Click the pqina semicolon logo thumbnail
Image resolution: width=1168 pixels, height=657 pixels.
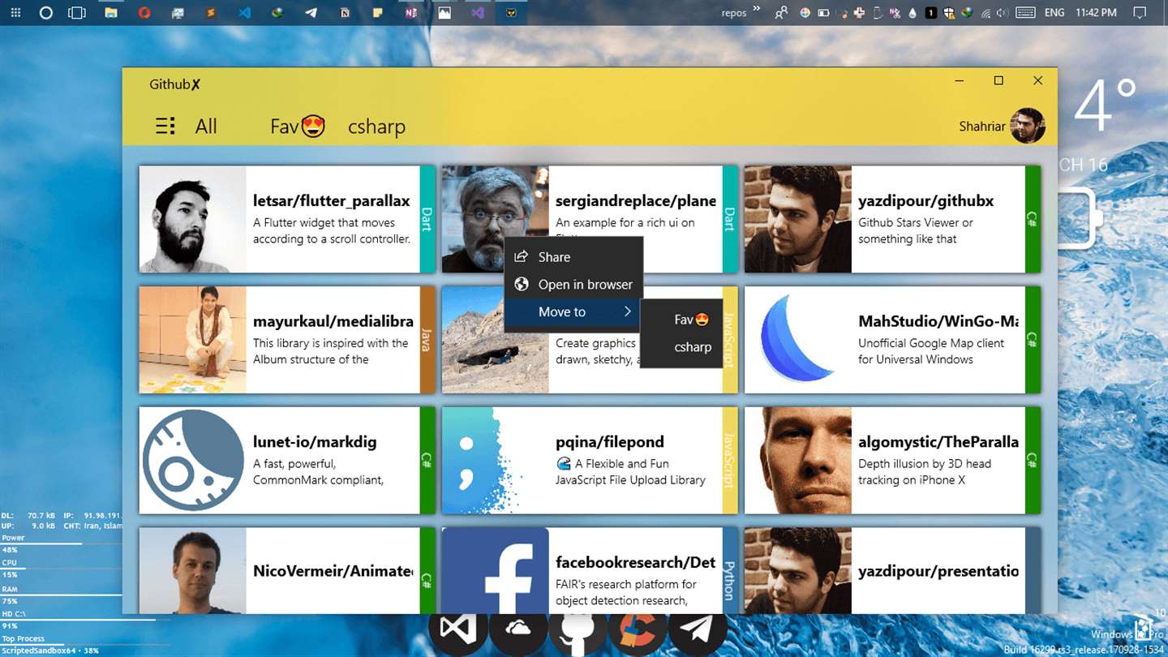point(495,460)
